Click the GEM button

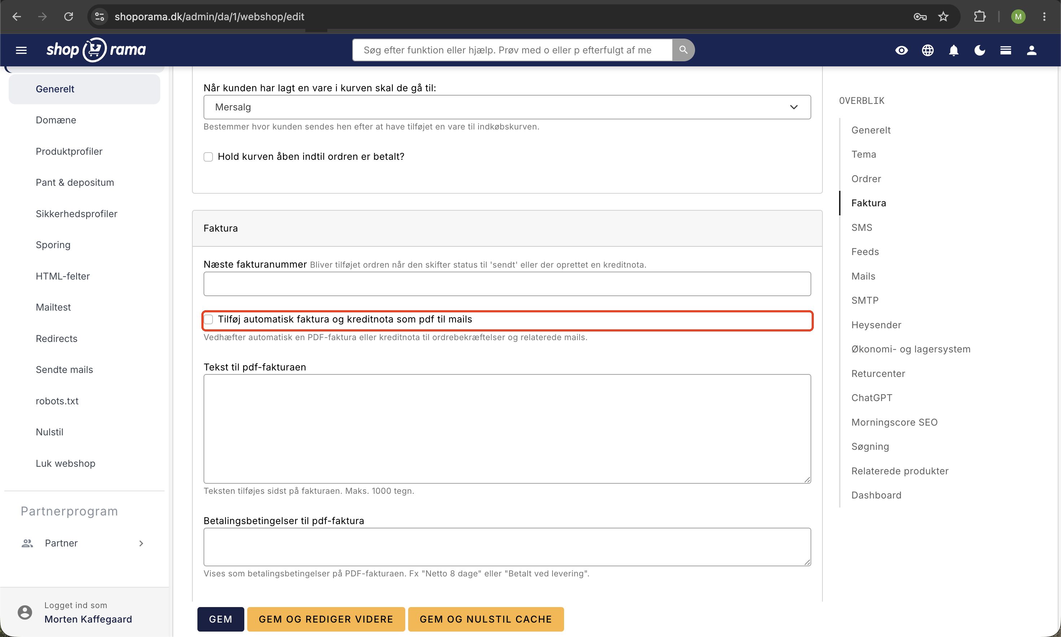coord(221,619)
